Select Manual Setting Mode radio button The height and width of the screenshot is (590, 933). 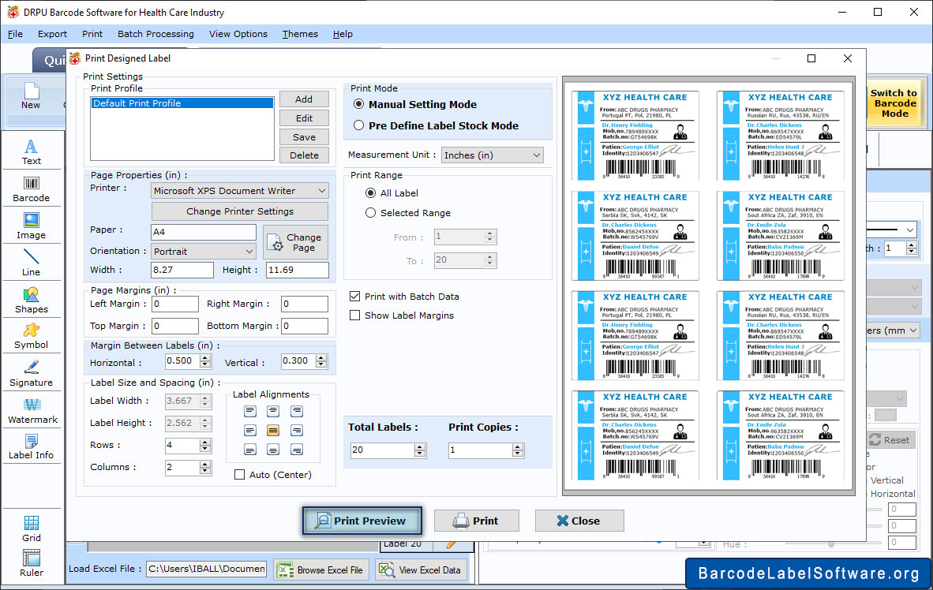pos(359,104)
